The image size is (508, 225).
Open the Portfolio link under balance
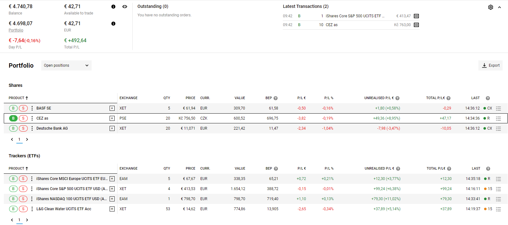click(16, 30)
